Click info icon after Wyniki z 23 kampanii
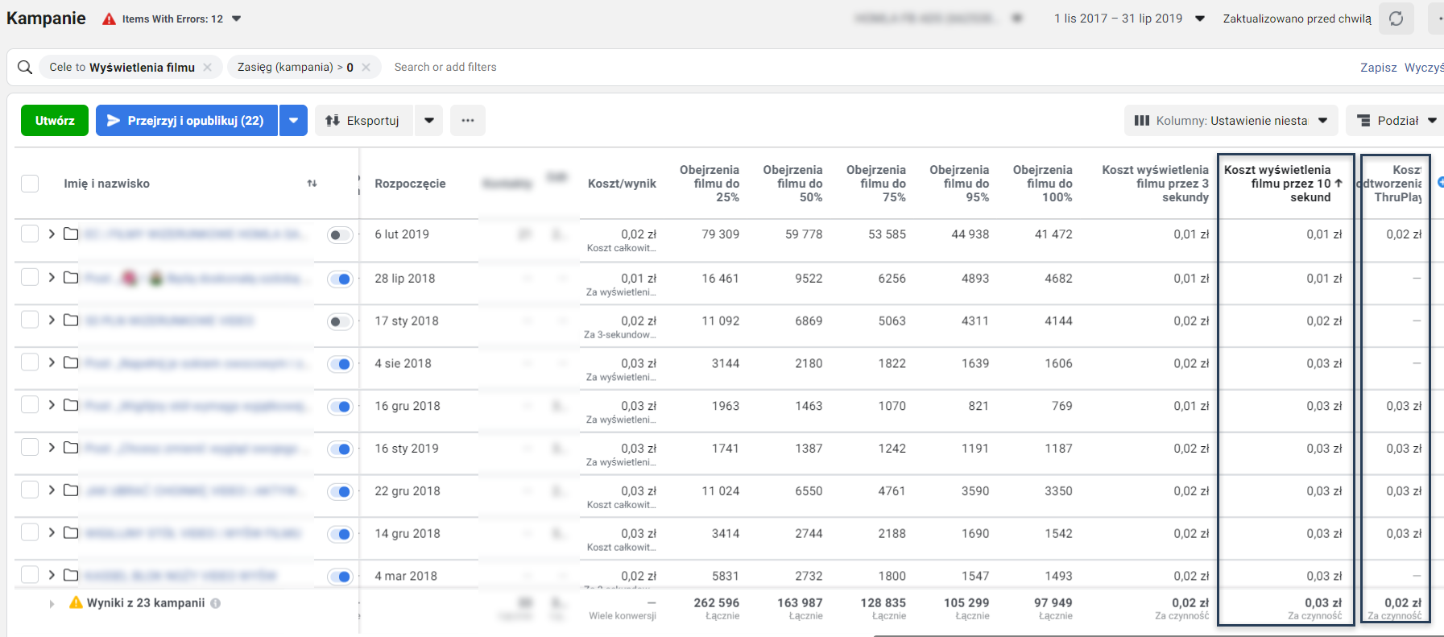 [215, 603]
